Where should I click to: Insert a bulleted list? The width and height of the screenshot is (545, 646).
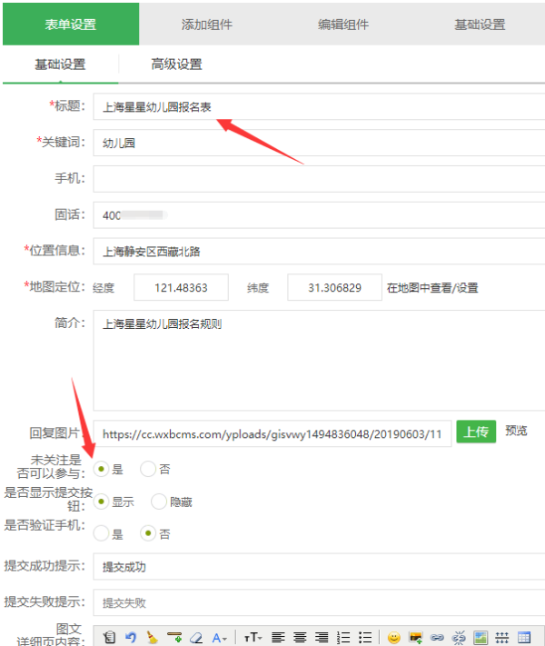[x=365, y=637]
